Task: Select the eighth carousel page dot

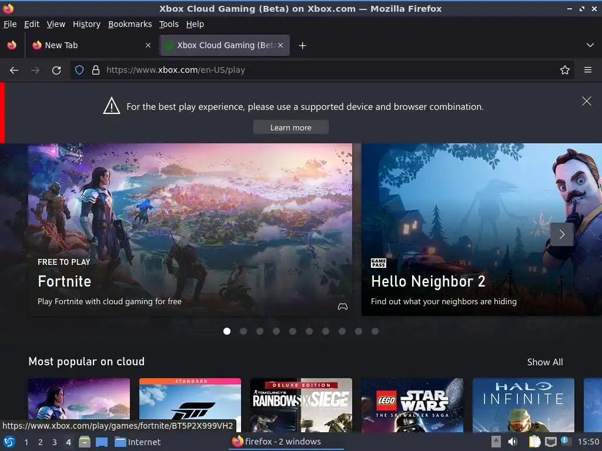Action: [x=343, y=331]
